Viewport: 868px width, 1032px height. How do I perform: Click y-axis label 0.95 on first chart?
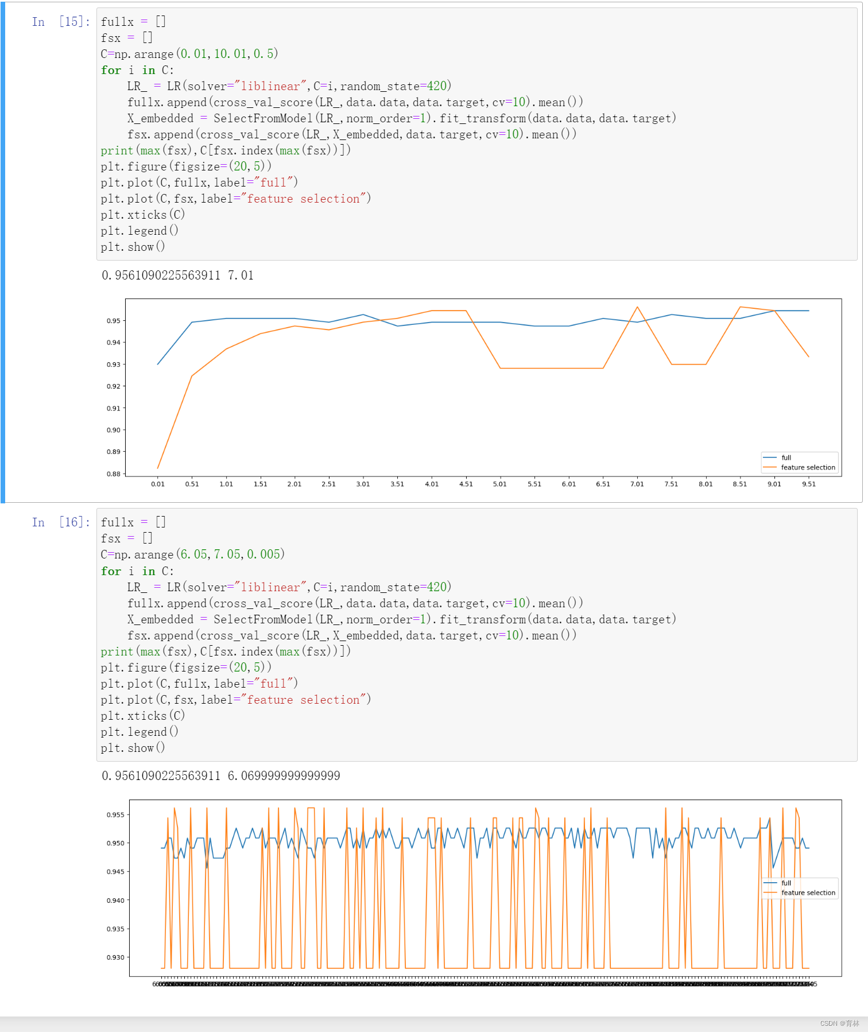pos(113,321)
